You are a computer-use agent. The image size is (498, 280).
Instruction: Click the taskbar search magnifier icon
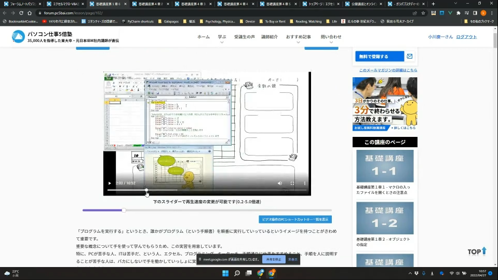(237, 273)
